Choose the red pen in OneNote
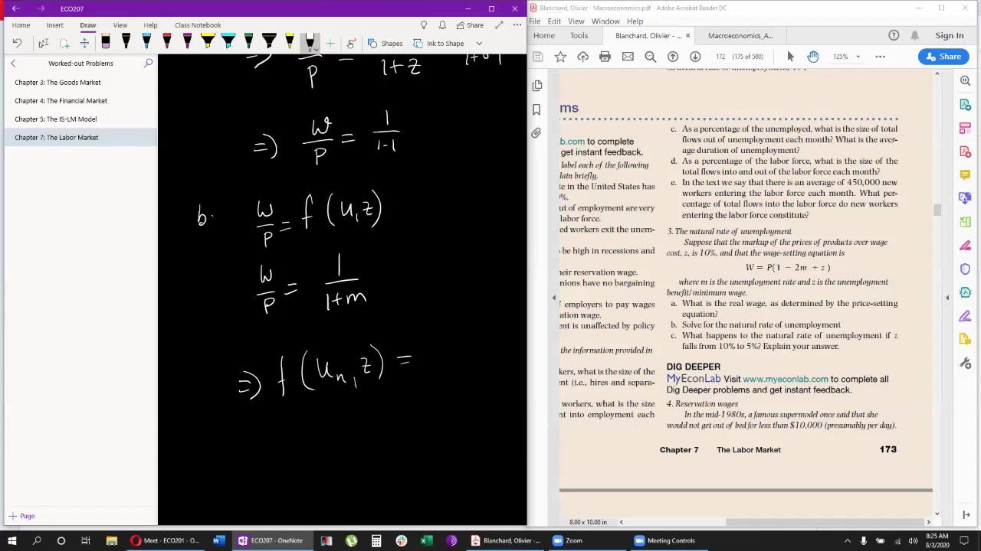The width and height of the screenshot is (981, 551). [166, 42]
